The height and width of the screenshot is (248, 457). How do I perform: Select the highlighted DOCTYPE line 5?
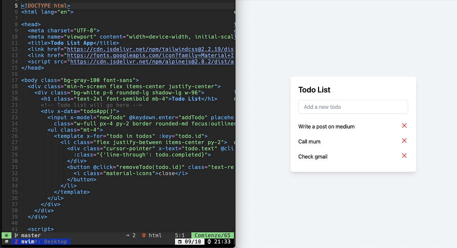click(46, 5)
